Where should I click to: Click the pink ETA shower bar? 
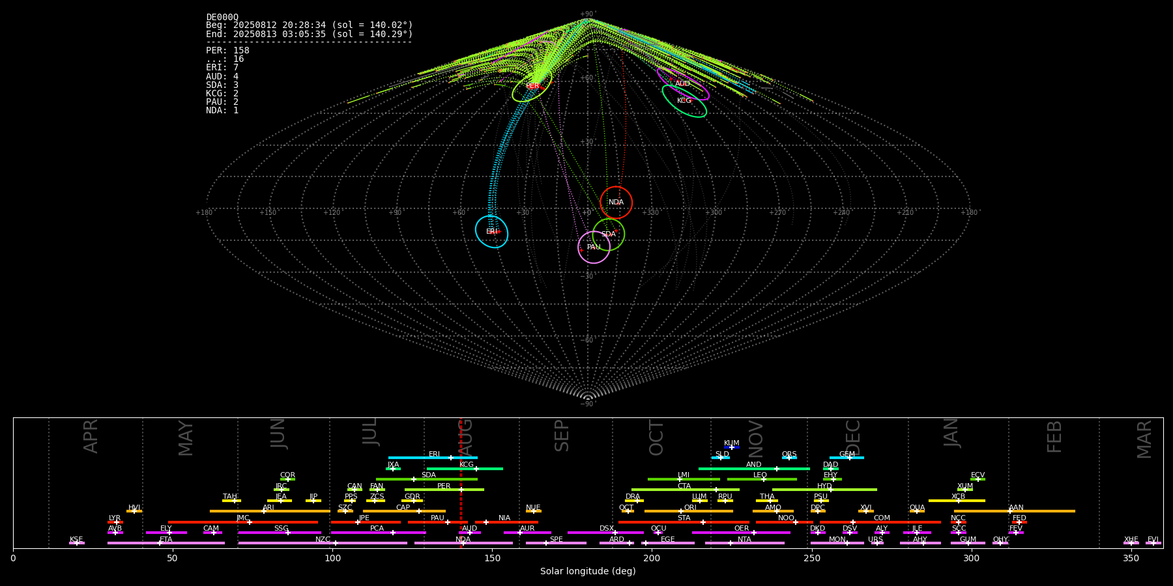tap(166, 543)
